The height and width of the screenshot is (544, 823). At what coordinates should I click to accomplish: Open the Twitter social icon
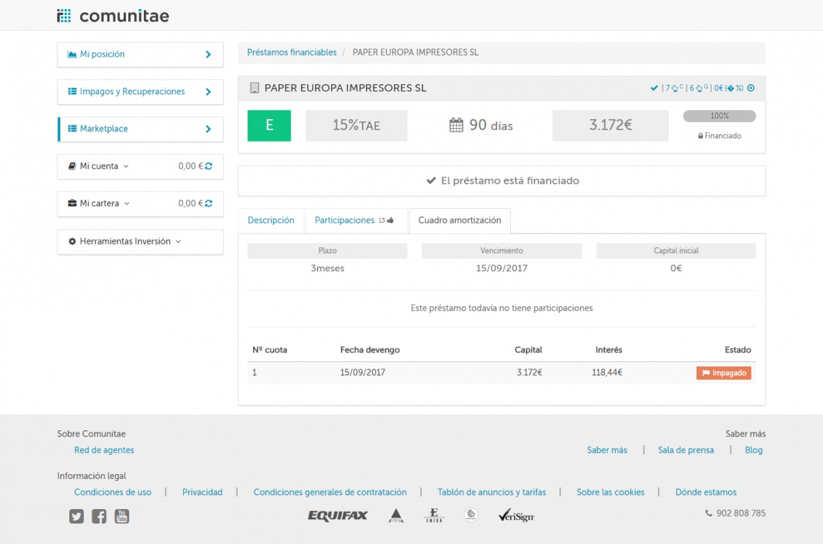[76, 517]
